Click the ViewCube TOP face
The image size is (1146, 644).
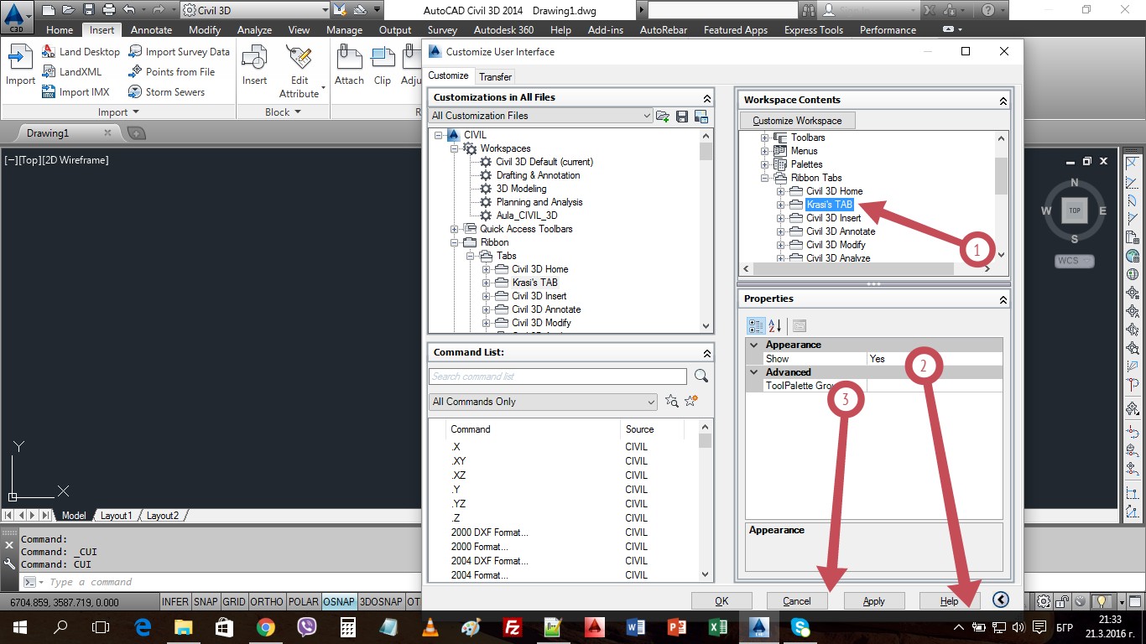click(x=1075, y=211)
